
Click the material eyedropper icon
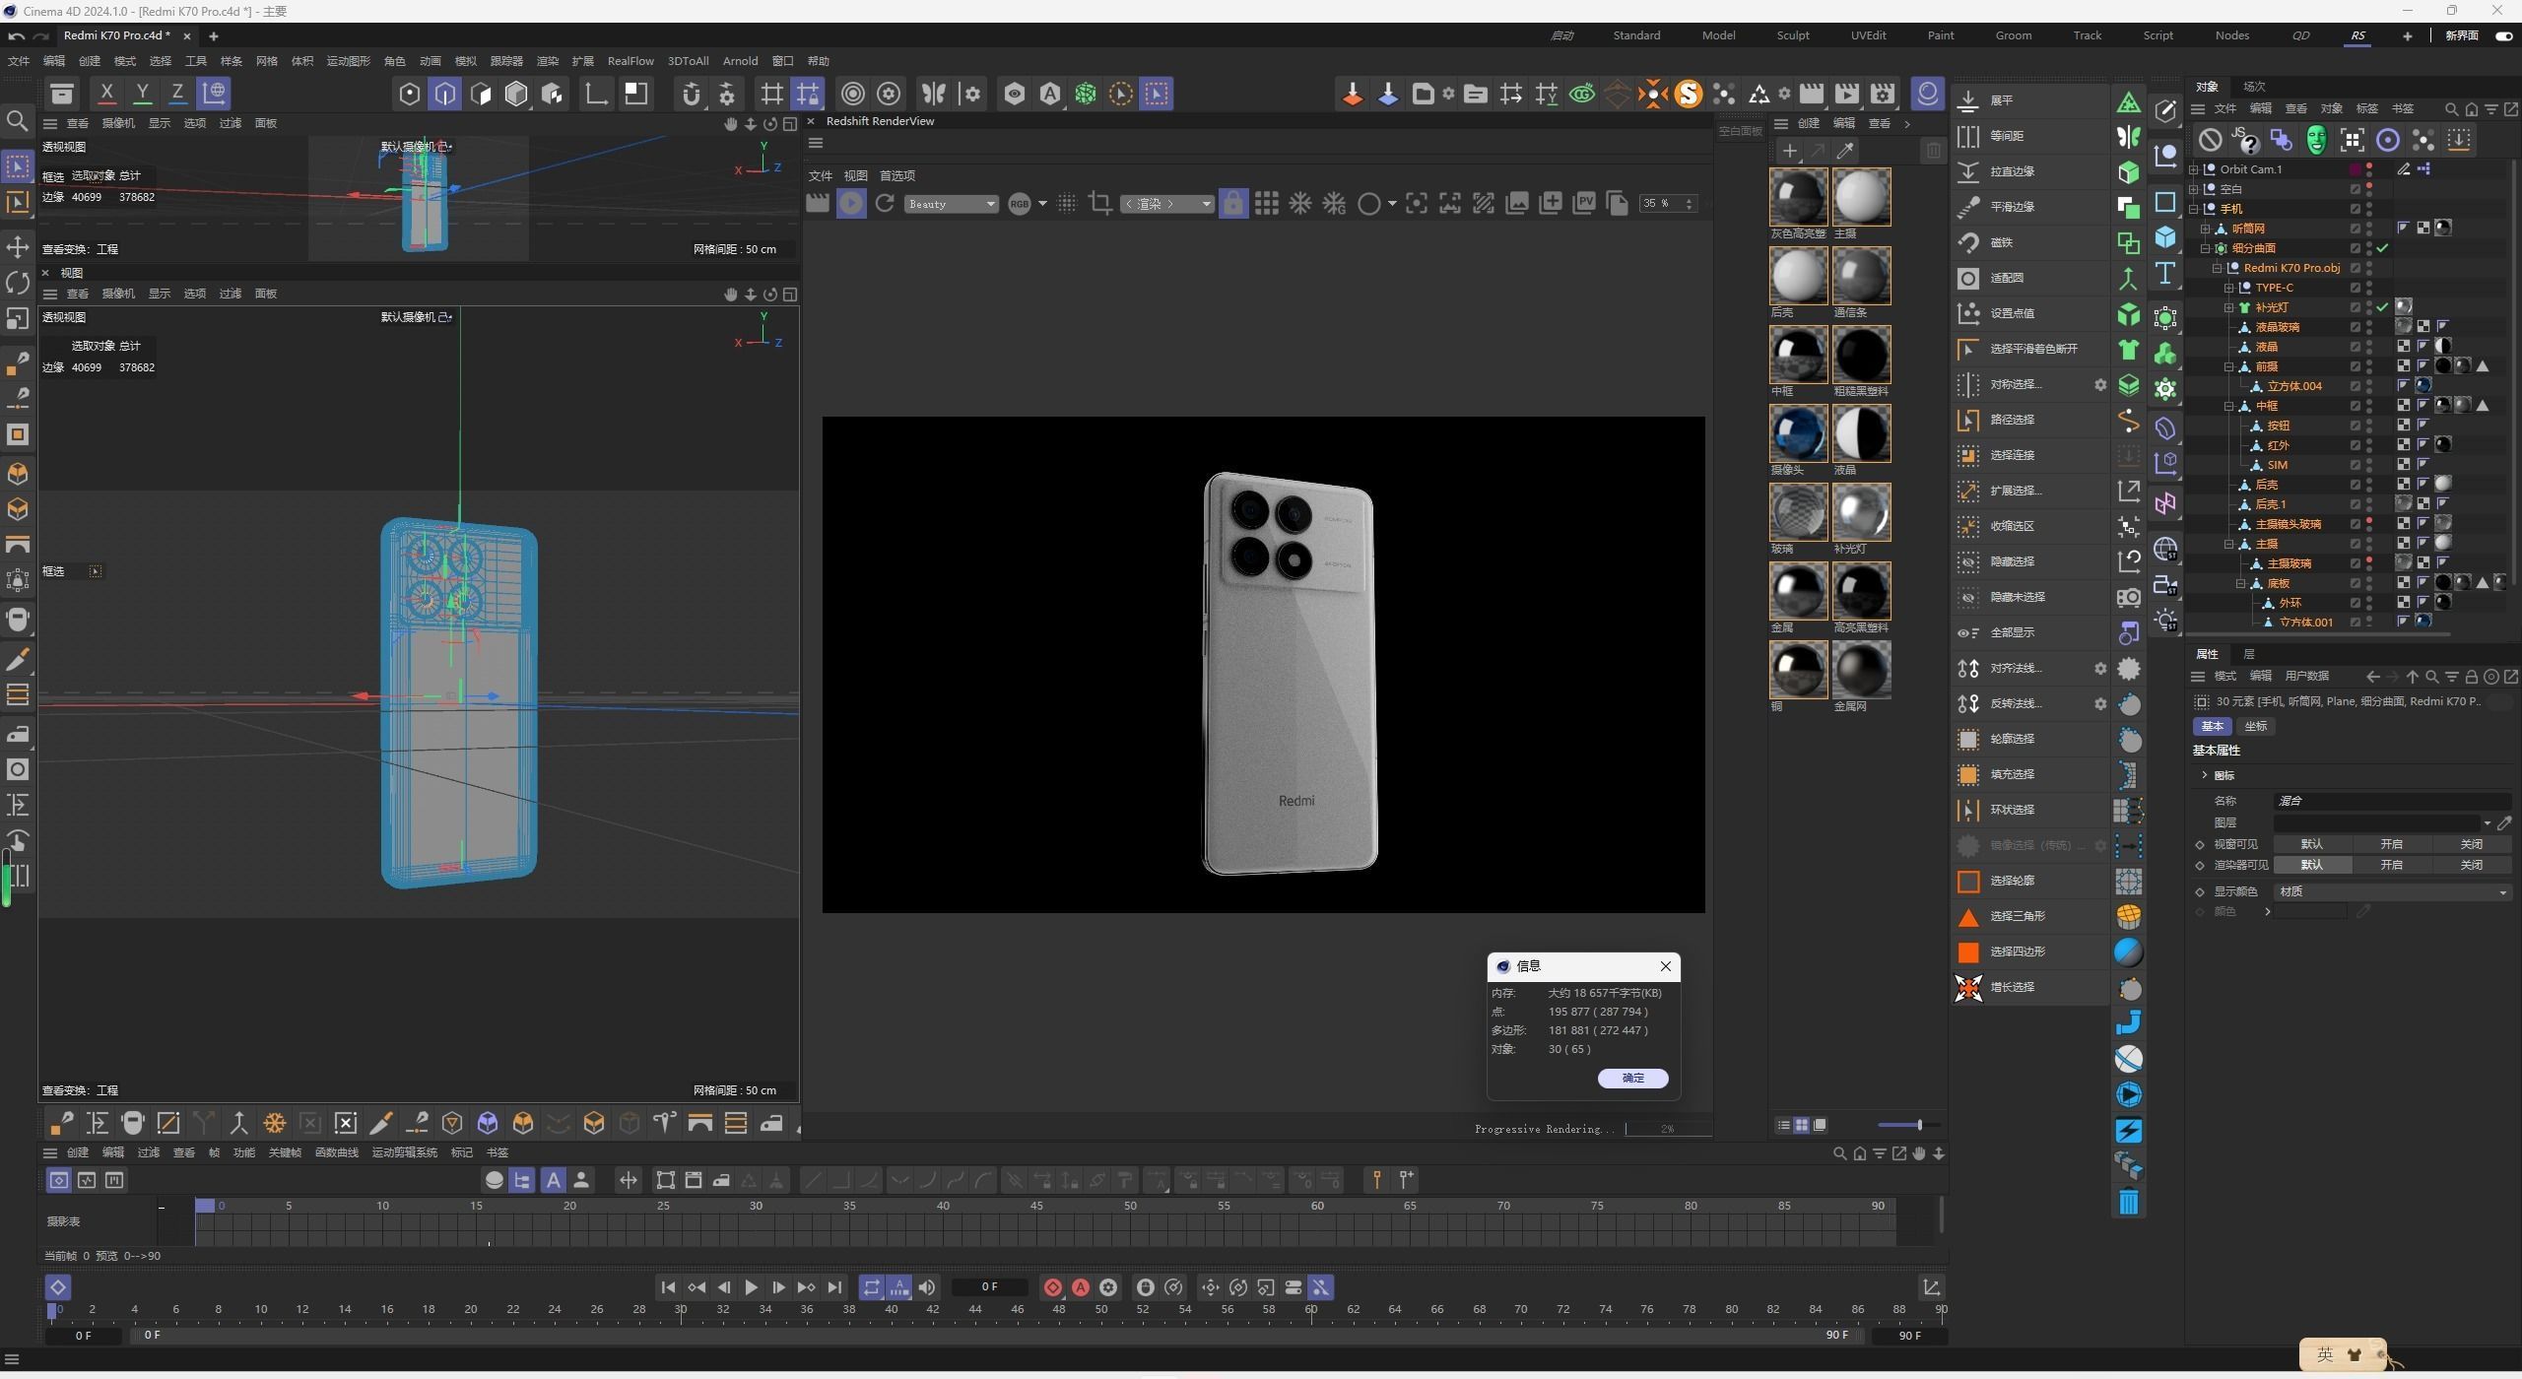pos(1845,151)
